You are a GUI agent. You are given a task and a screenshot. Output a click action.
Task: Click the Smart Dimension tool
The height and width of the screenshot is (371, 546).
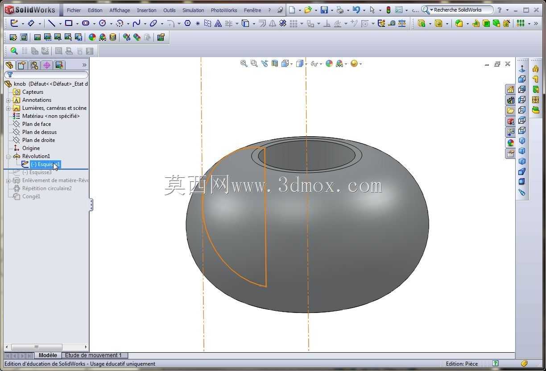click(31, 23)
